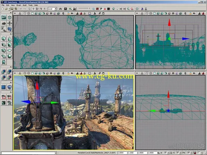Viewport: 207px width, 155px height.
Task: Toggle drag grid snapping checkbox in status bar
Action: [x=166, y=153]
